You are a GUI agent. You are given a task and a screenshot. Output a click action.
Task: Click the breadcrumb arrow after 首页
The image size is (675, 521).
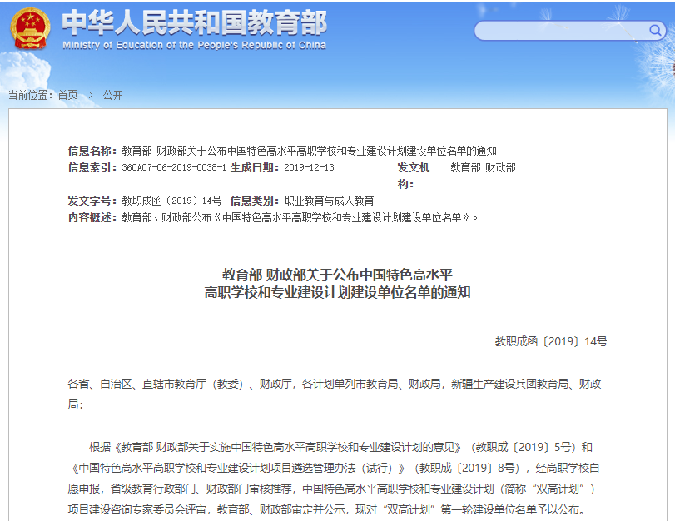coord(91,95)
